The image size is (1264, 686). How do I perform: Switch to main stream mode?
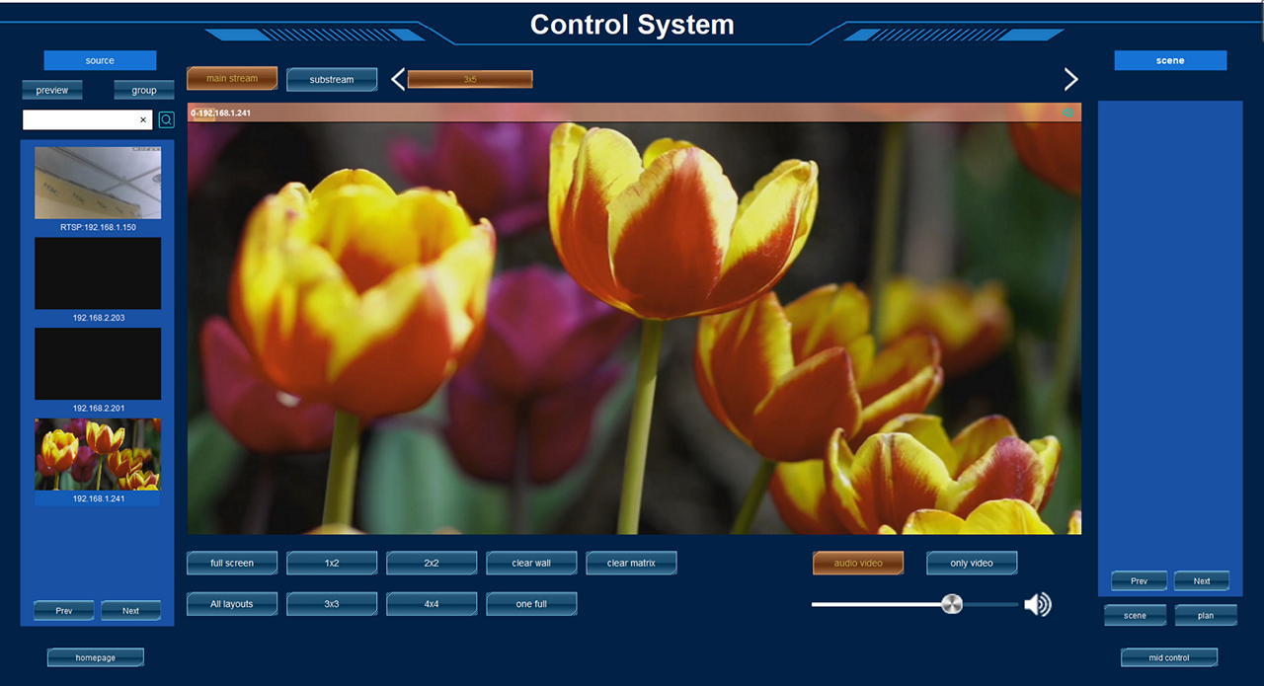coord(232,79)
